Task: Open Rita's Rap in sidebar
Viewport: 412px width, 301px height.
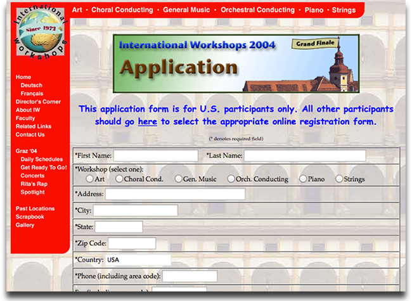Action: pyautogui.click(x=34, y=184)
